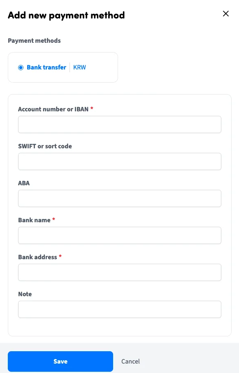Image resolution: width=239 pixels, height=373 pixels.
Task: Click the Cancel button
Action: [x=130, y=361]
